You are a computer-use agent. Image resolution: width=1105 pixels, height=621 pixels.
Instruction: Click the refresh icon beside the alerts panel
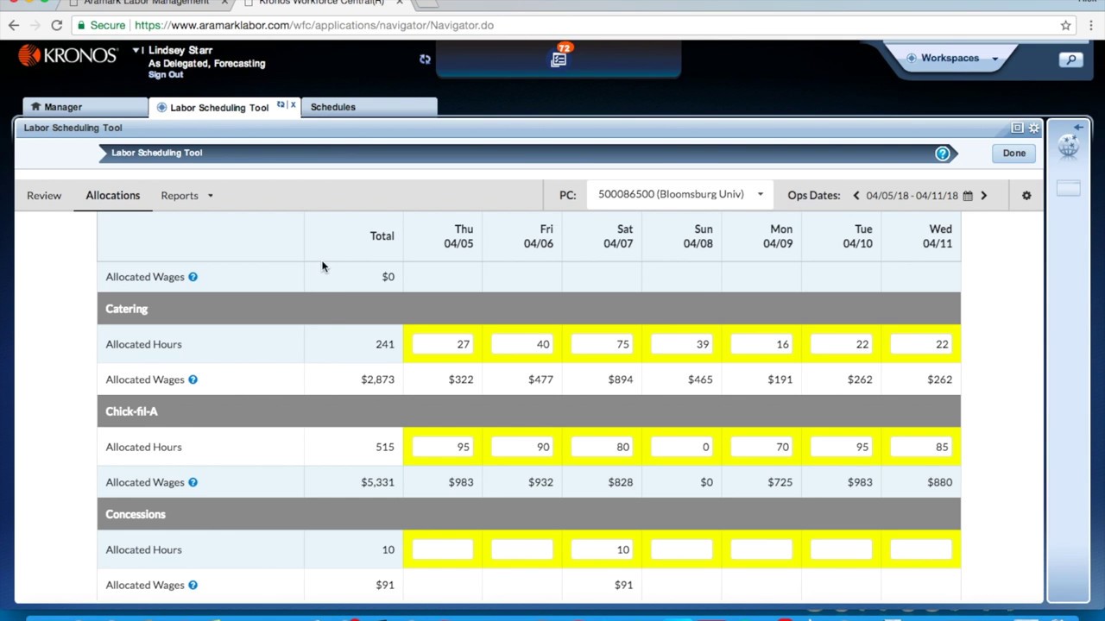[425, 60]
